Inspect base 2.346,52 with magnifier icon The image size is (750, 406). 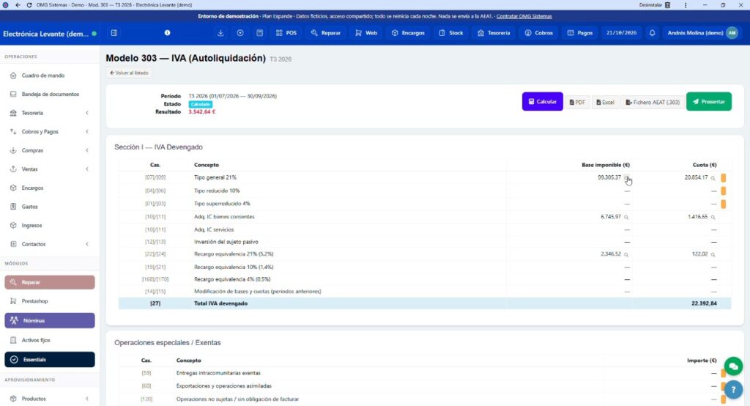626,255
